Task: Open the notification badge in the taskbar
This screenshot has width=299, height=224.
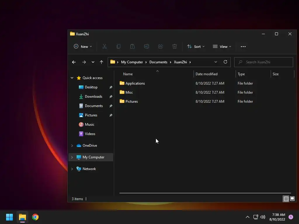Action: 291,217
